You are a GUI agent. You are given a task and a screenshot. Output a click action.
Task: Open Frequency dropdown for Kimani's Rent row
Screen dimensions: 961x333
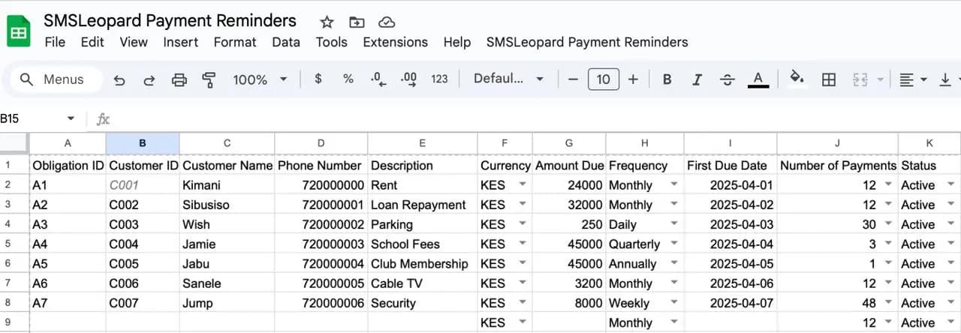673,185
